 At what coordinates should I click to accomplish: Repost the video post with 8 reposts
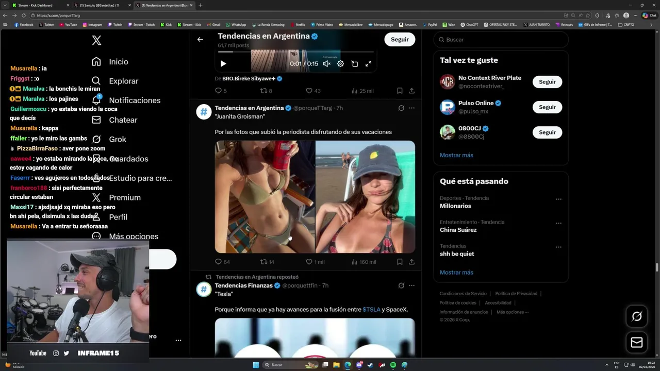(x=266, y=91)
